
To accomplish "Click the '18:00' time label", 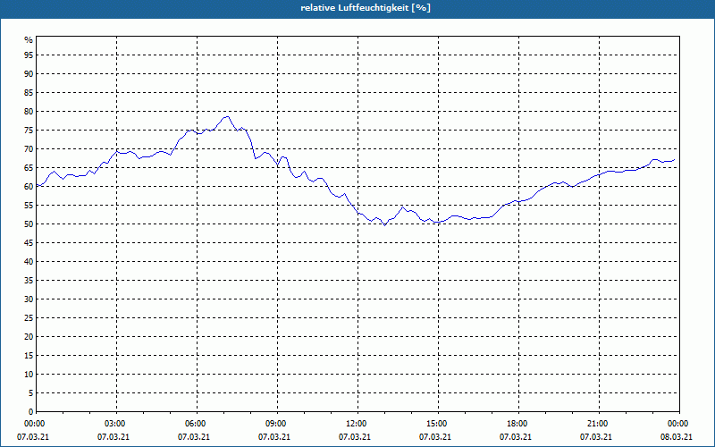I will coord(517,424).
